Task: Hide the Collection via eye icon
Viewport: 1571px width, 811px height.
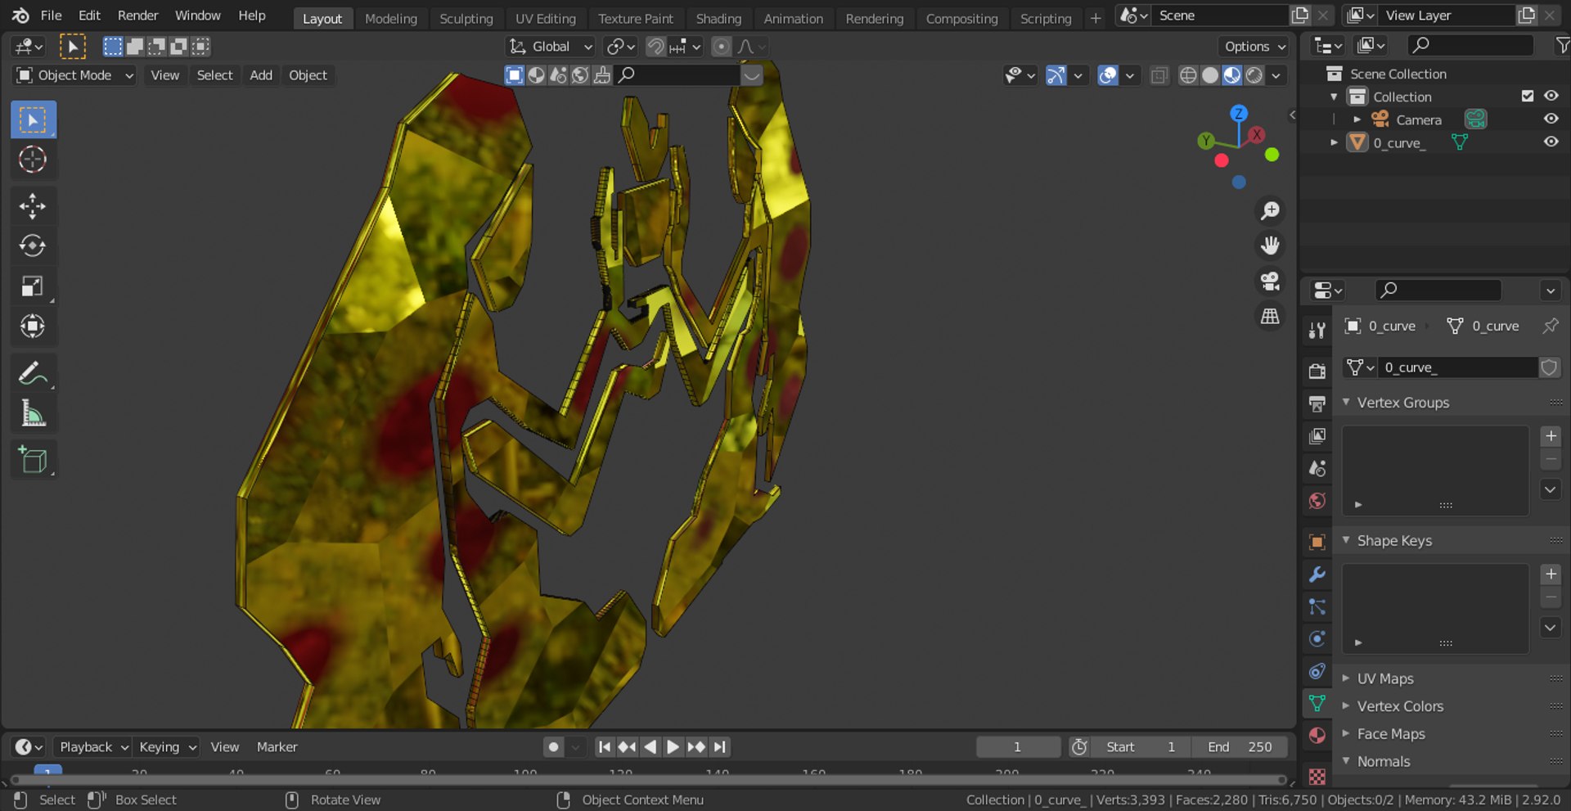Action: coord(1551,96)
